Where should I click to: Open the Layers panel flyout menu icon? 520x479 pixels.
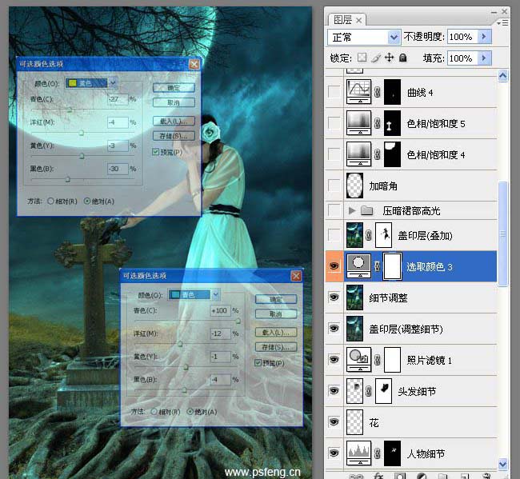[x=502, y=22]
